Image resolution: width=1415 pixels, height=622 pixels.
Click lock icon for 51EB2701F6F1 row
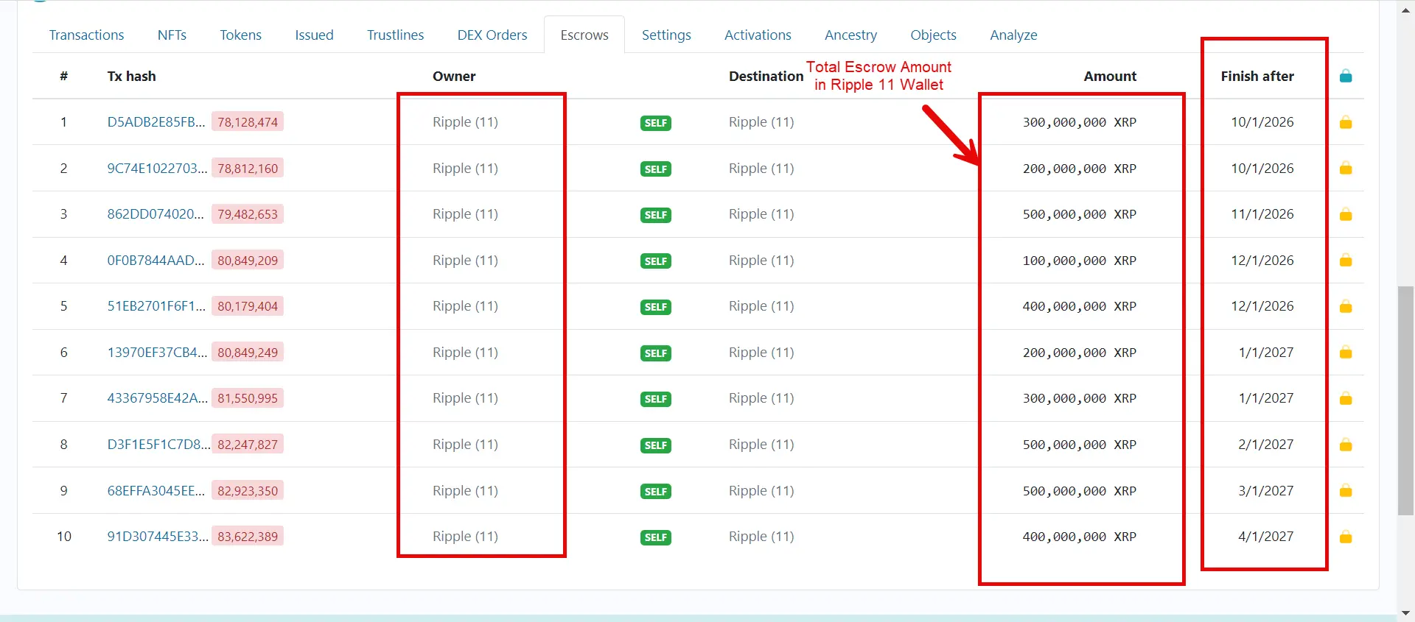pyautogui.click(x=1346, y=306)
